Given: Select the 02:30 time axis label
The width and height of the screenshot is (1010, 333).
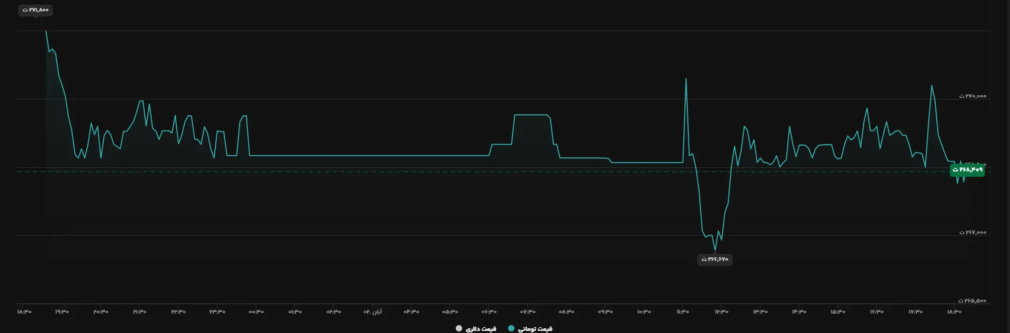Looking at the screenshot, I should tap(334, 312).
